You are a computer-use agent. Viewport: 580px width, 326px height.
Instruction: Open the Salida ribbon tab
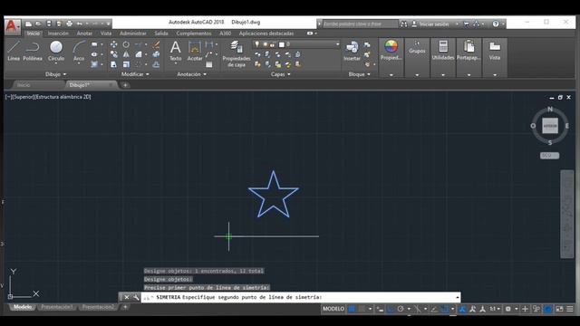click(x=161, y=34)
